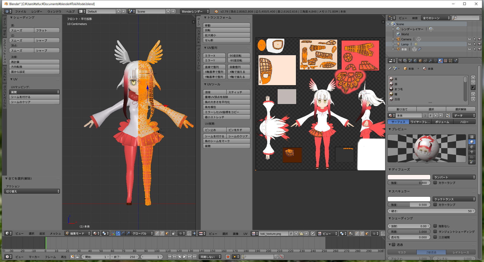Enable diffuse カラーランプ checkbox
Image resolution: width=484 pixels, height=262 pixels.
(435, 183)
